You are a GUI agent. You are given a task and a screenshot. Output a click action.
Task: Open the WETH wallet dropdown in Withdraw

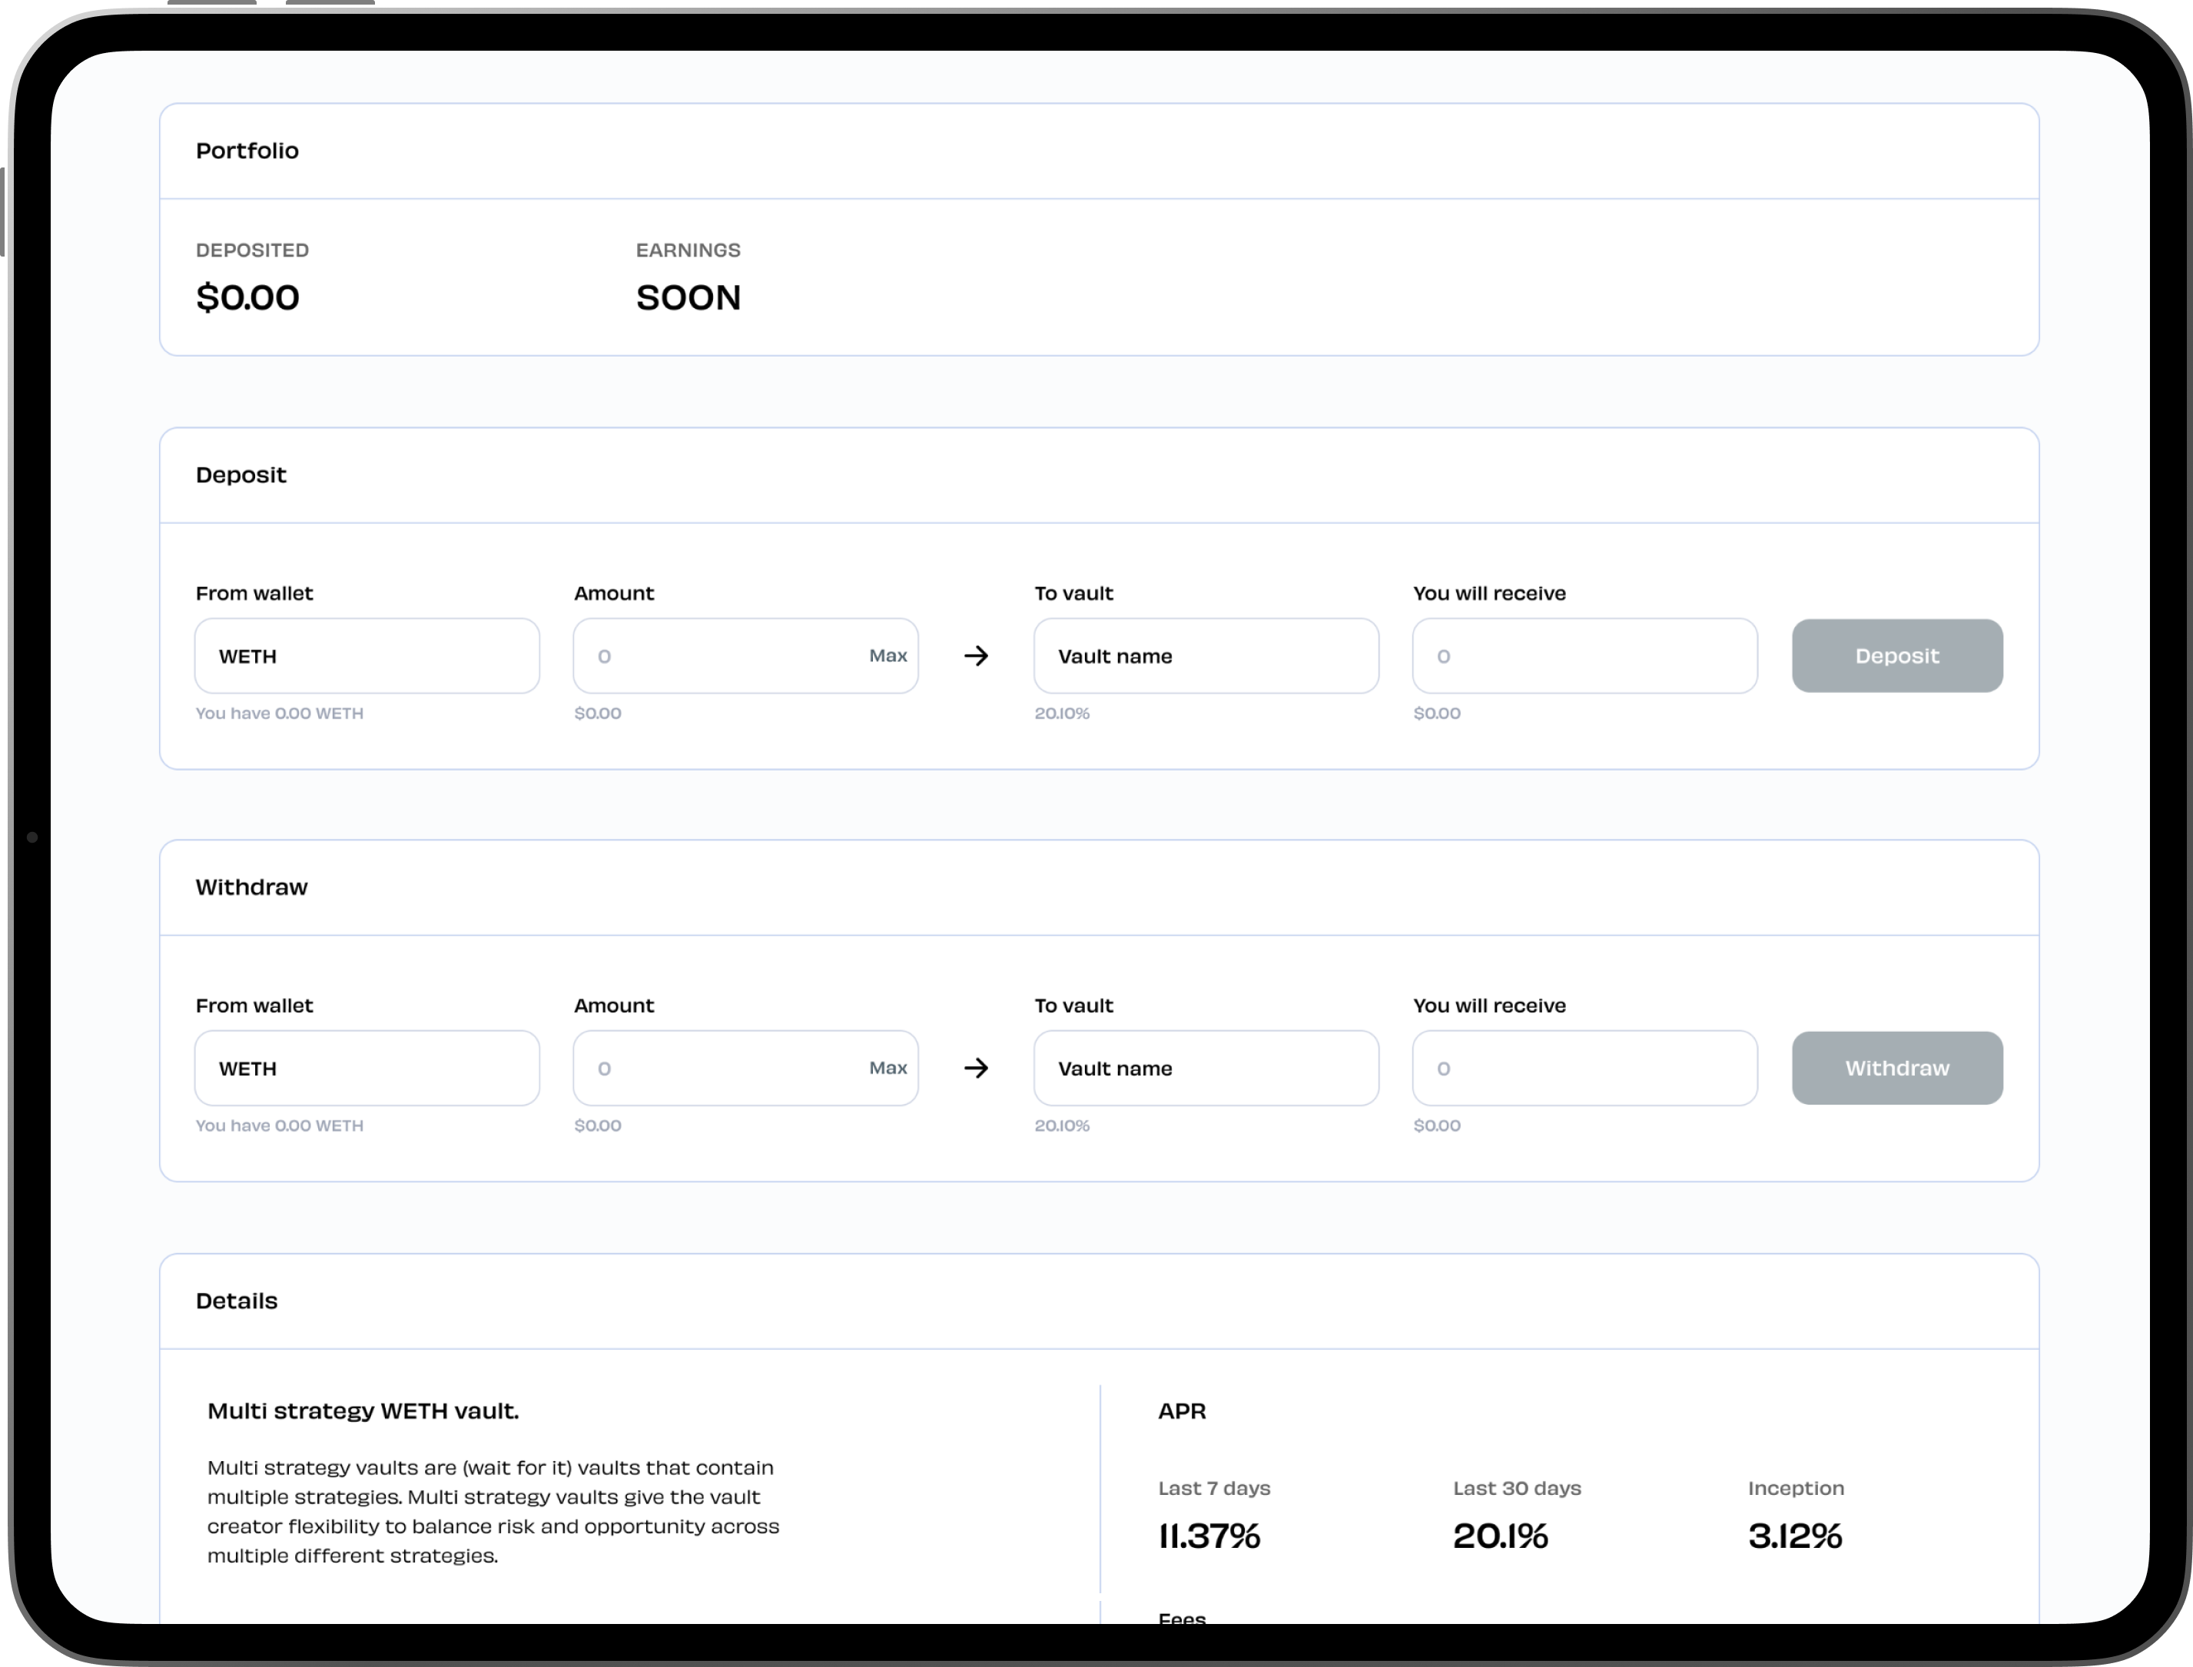coord(367,1068)
